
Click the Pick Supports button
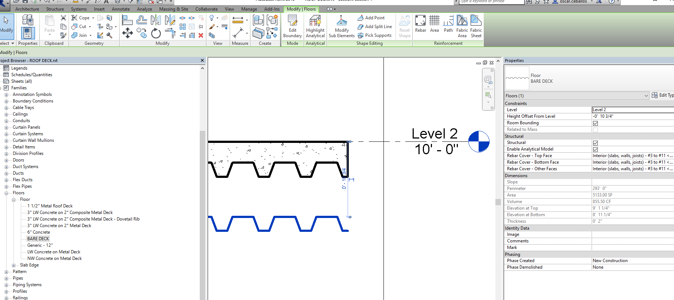coord(374,35)
